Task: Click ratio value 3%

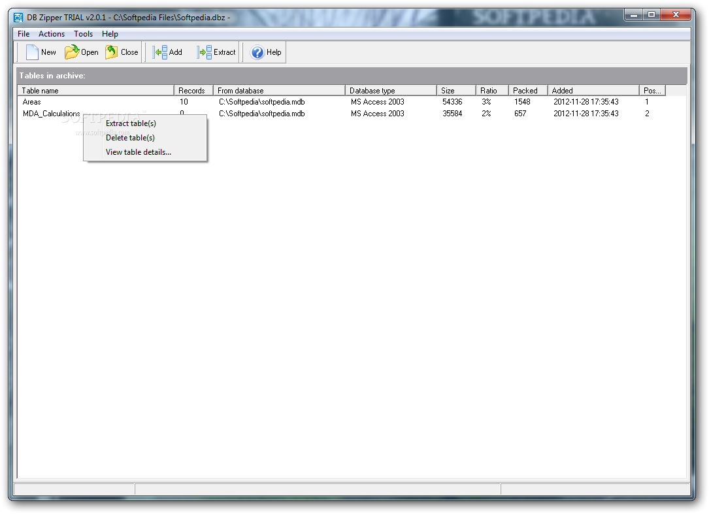Action: [x=486, y=102]
